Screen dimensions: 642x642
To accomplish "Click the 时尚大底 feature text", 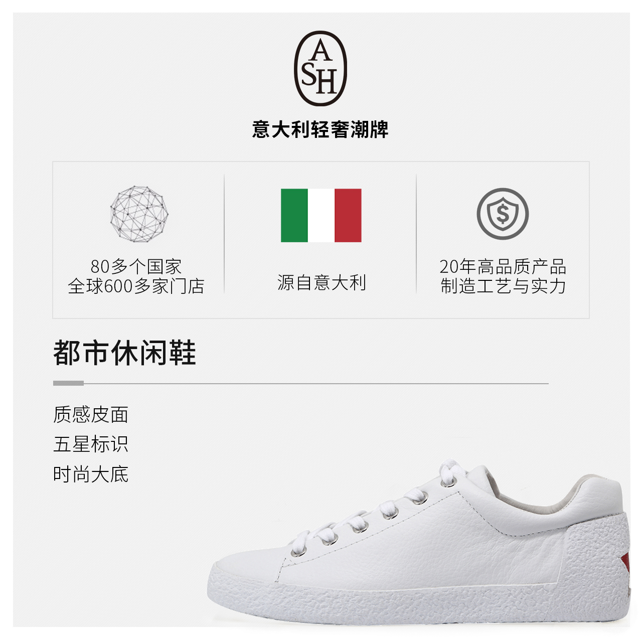I will (x=91, y=474).
